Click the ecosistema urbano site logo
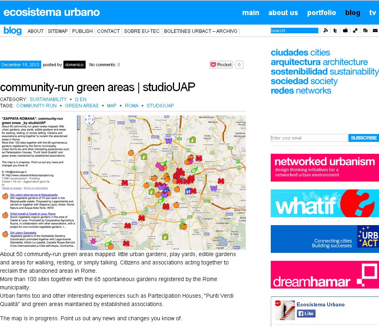The width and height of the screenshot is (379, 327). [x=52, y=12]
